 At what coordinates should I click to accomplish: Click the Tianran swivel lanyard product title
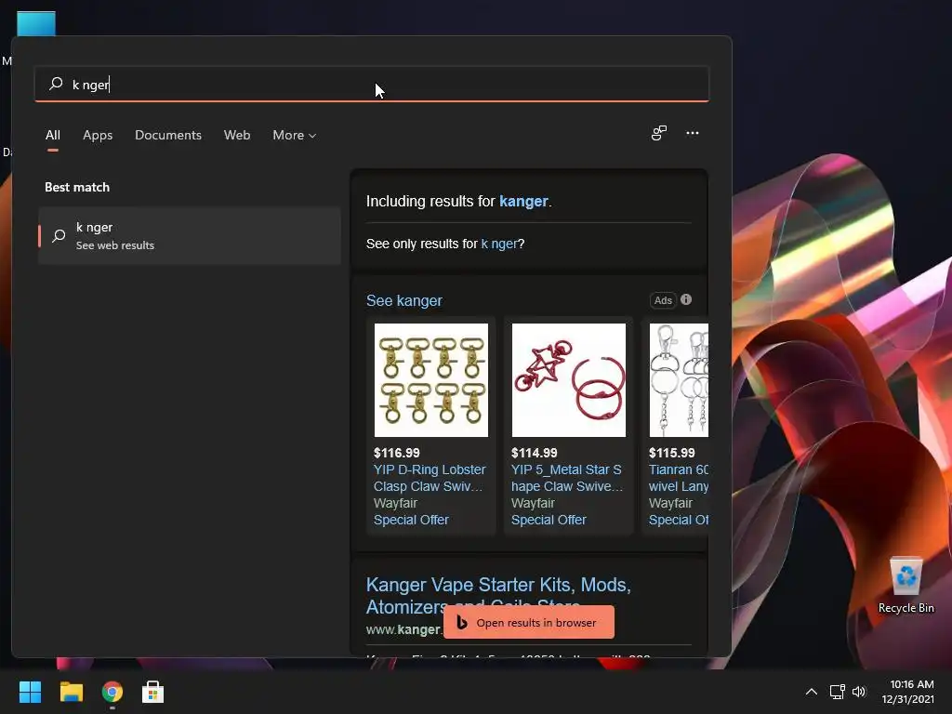click(678, 478)
